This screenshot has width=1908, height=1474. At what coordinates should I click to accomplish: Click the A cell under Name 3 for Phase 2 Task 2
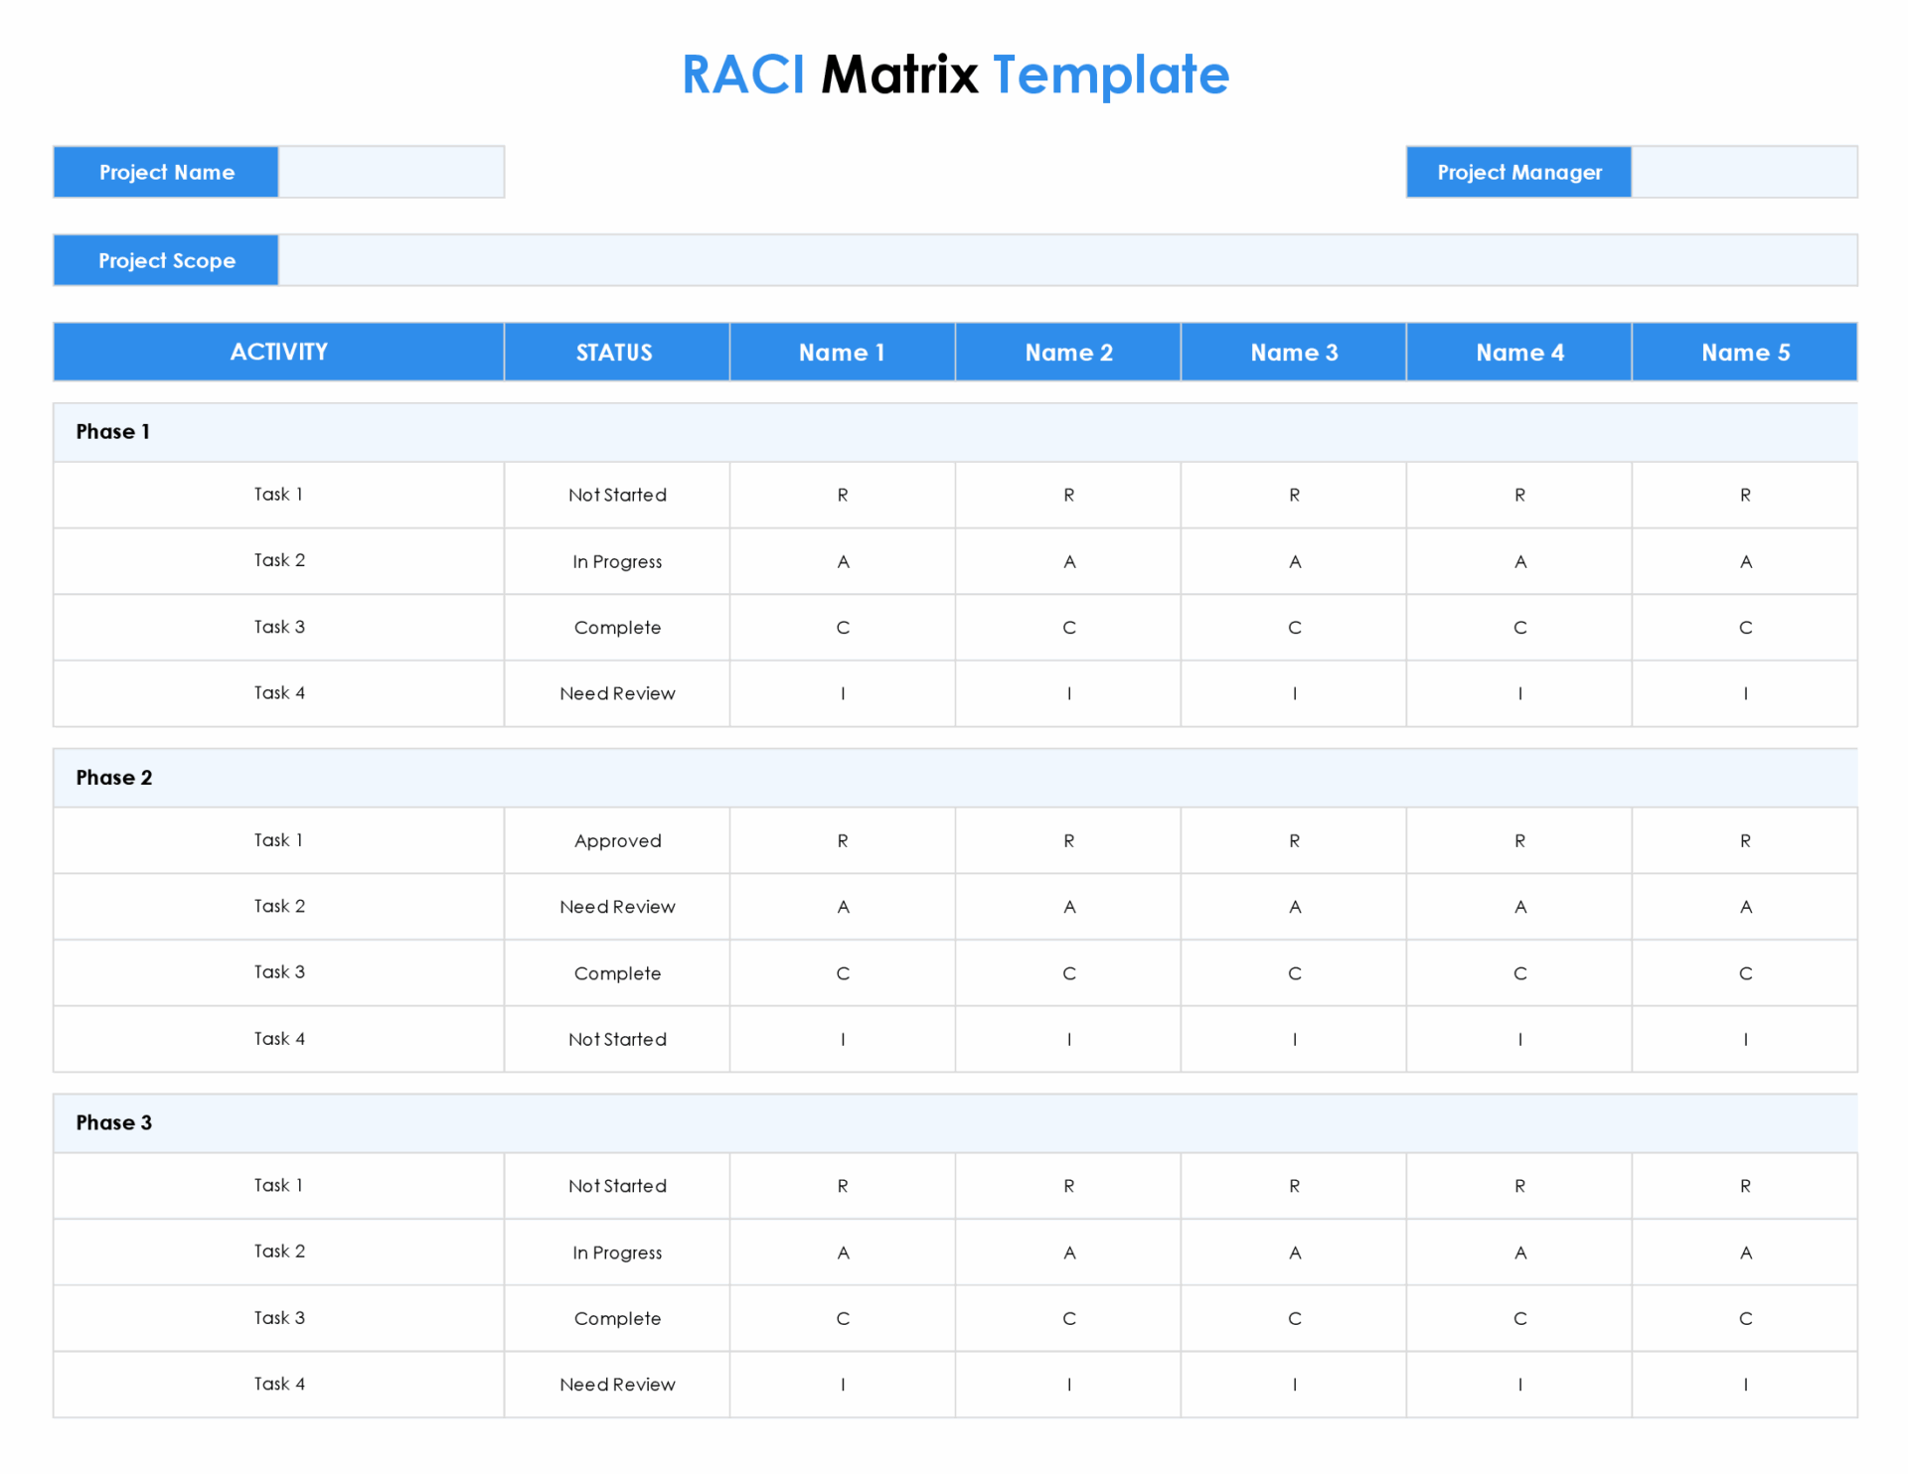click(x=1293, y=906)
